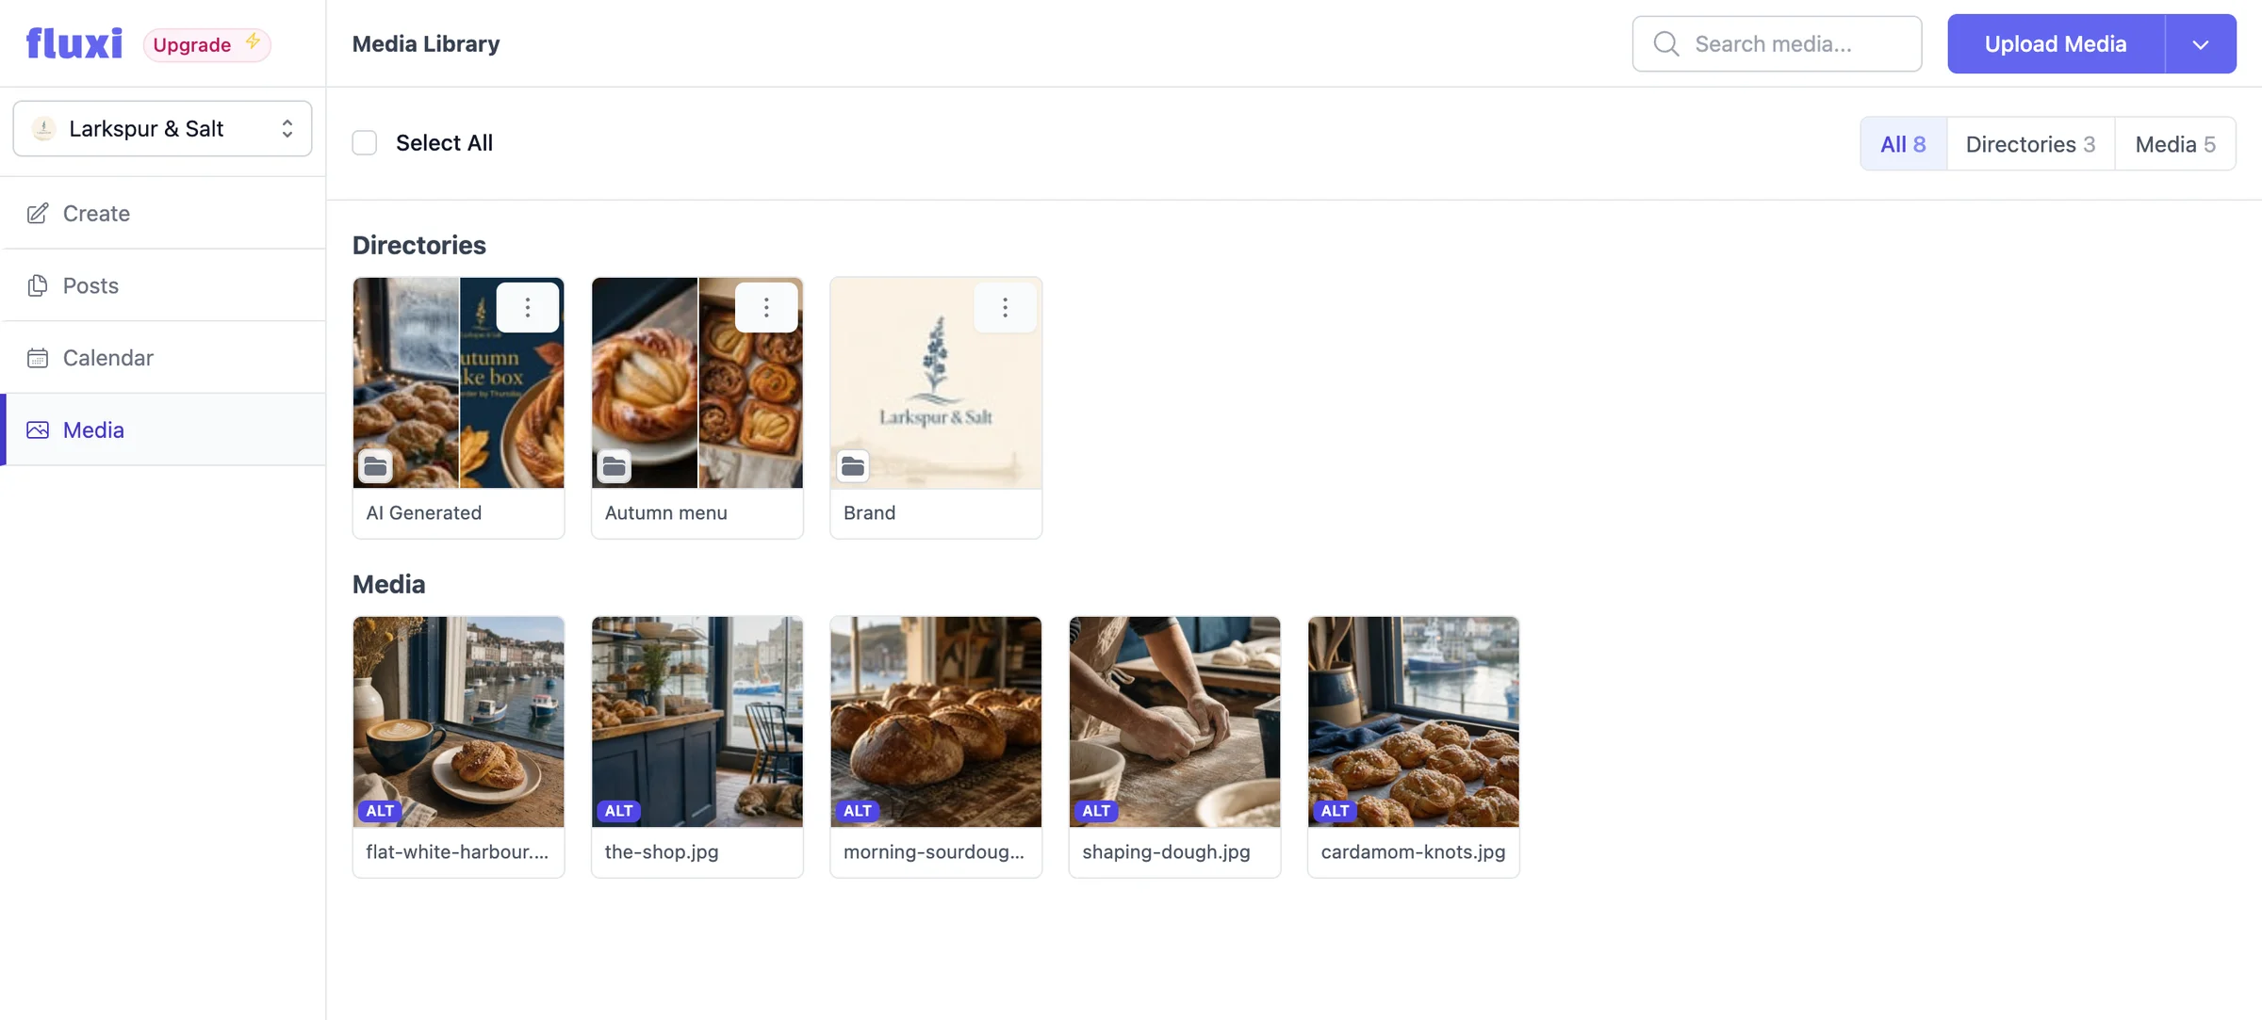Viewport: 2262px width, 1020px height.
Task: Click ALT badge on morning-sourdough image
Action: 858,811
